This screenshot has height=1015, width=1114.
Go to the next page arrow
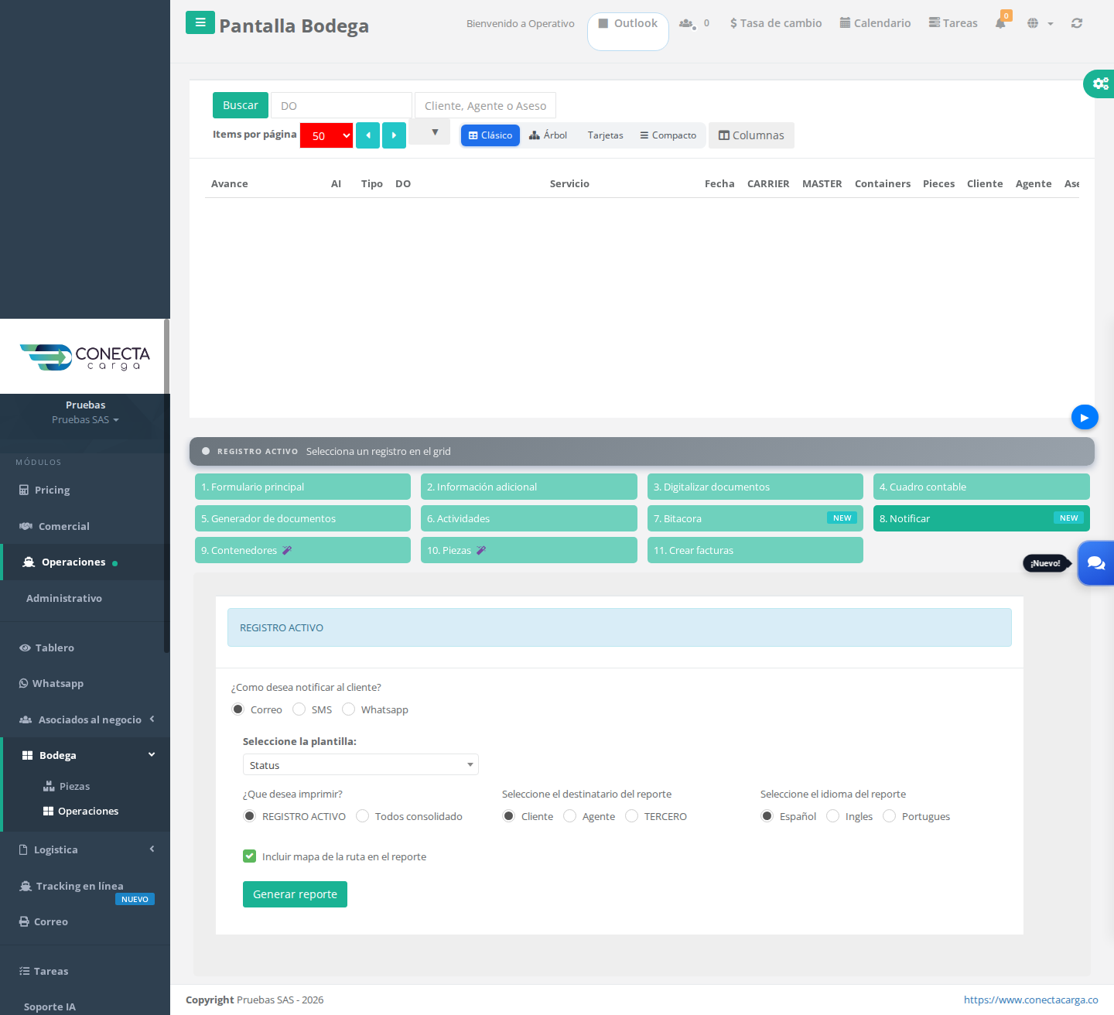[394, 135]
